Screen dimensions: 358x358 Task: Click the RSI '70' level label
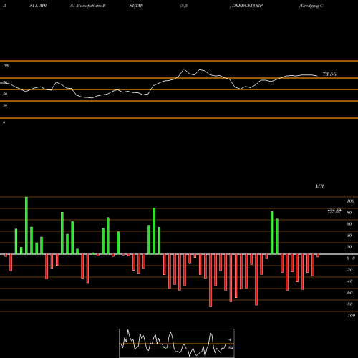point(5,82)
